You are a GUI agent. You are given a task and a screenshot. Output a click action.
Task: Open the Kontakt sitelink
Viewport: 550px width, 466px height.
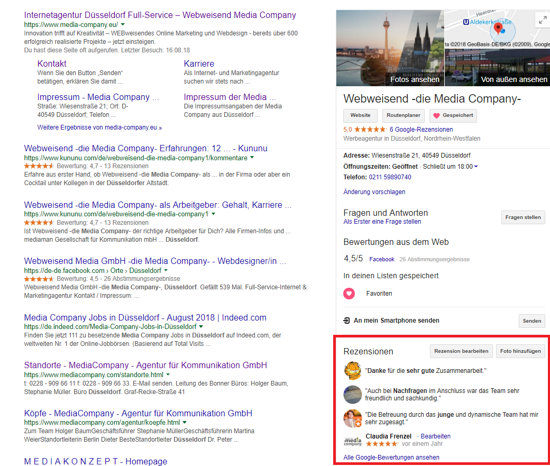52,63
